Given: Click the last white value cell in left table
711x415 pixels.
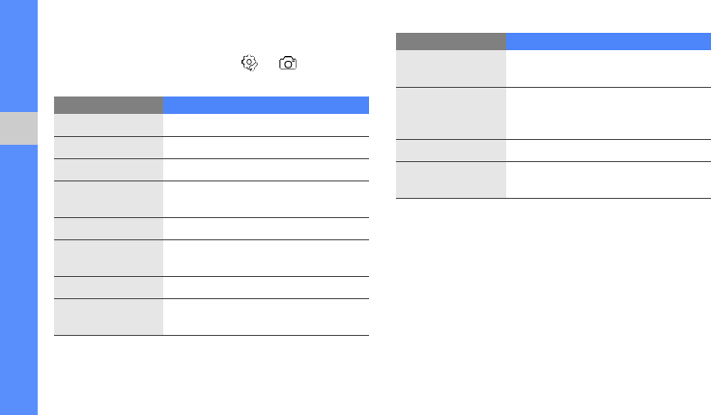Looking at the screenshot, I should (266, 317).
